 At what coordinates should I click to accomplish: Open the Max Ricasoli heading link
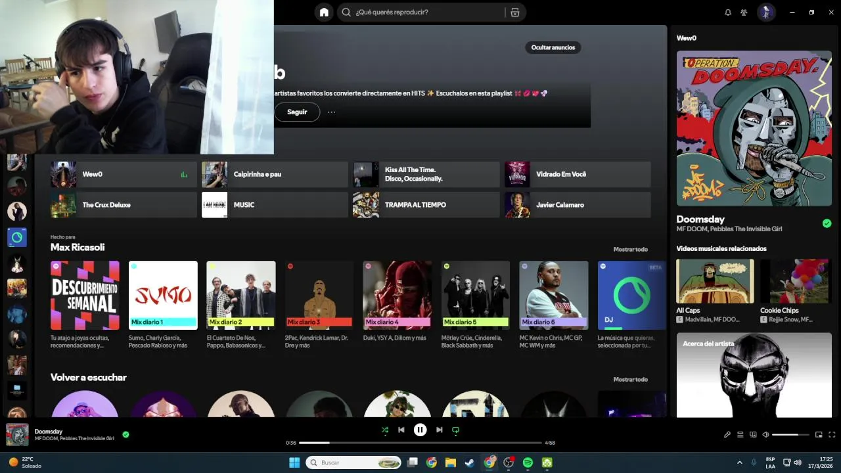78,247
